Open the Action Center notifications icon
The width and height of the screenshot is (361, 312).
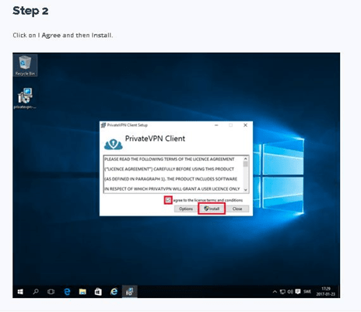[x=298, y=292]
